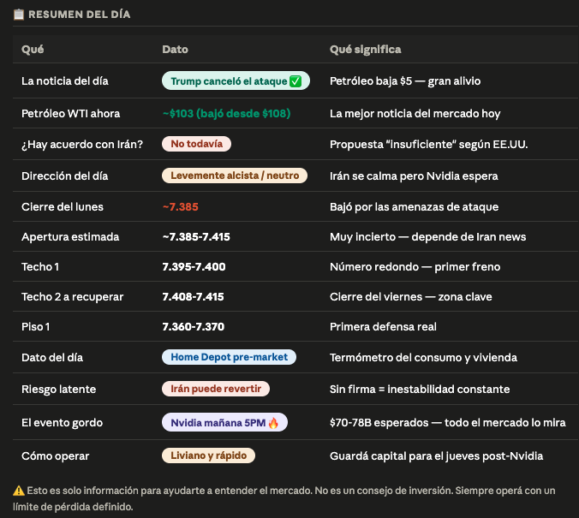Screen dimensions: 579x518
Task: Click '¿Hay acuerdo con Irán?' row label
Action: pos(82,145)
